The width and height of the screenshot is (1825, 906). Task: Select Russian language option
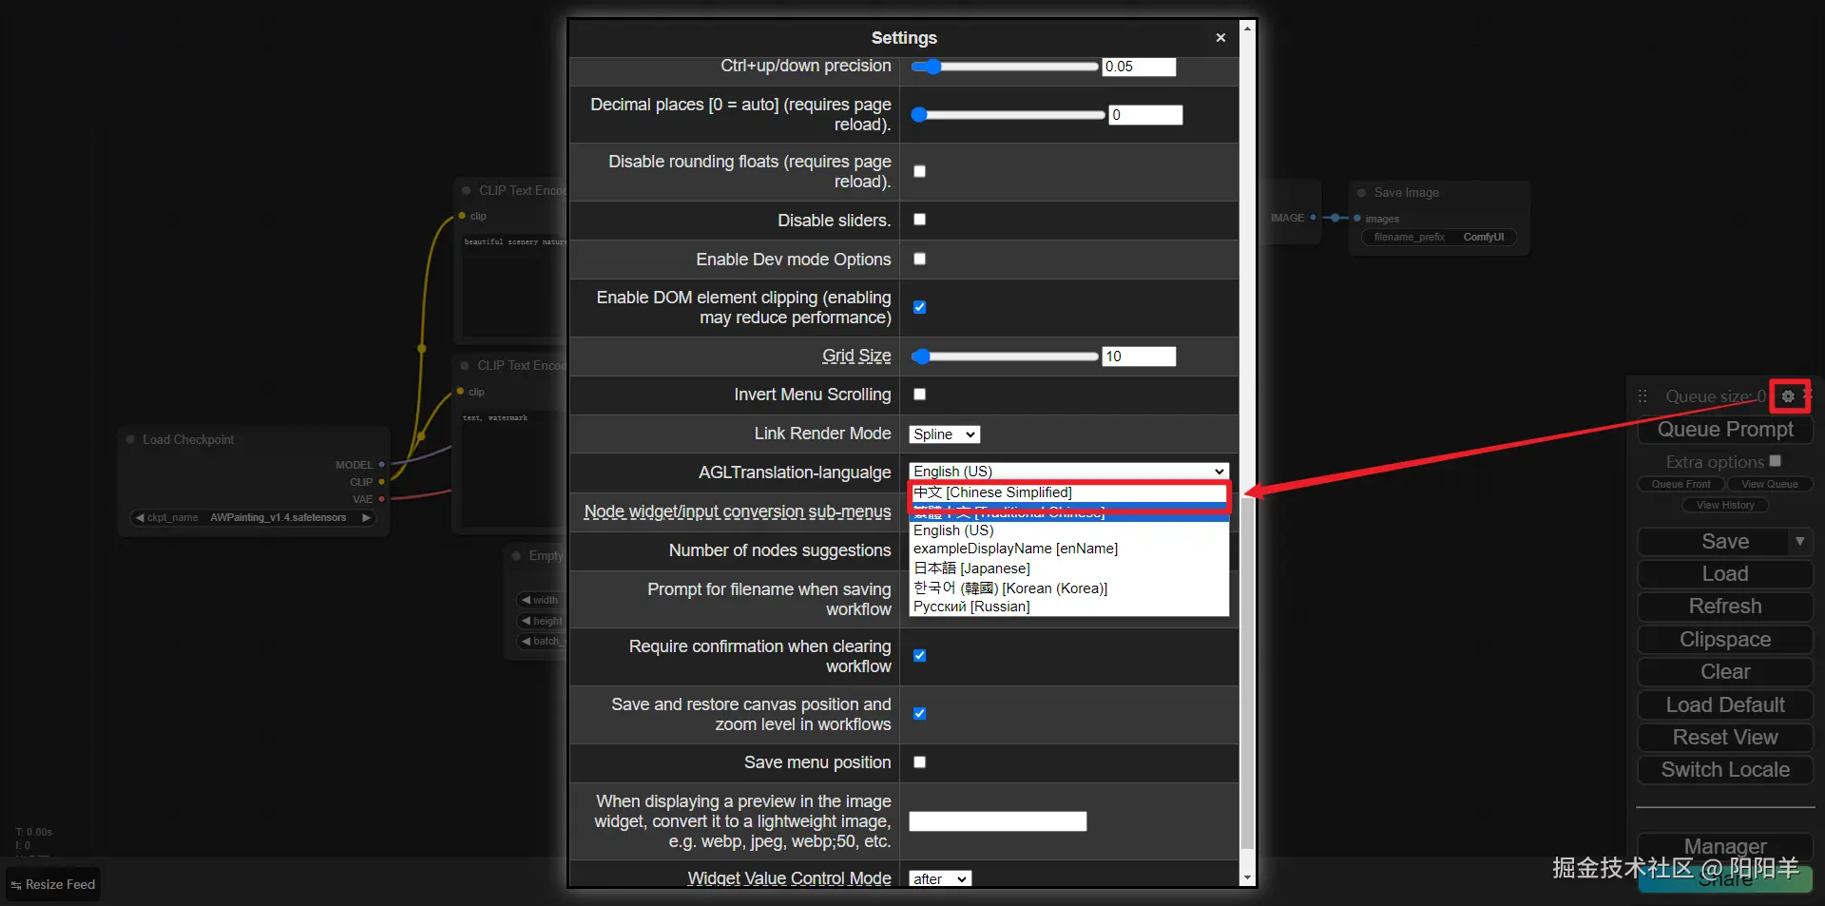coord(1068,607)
